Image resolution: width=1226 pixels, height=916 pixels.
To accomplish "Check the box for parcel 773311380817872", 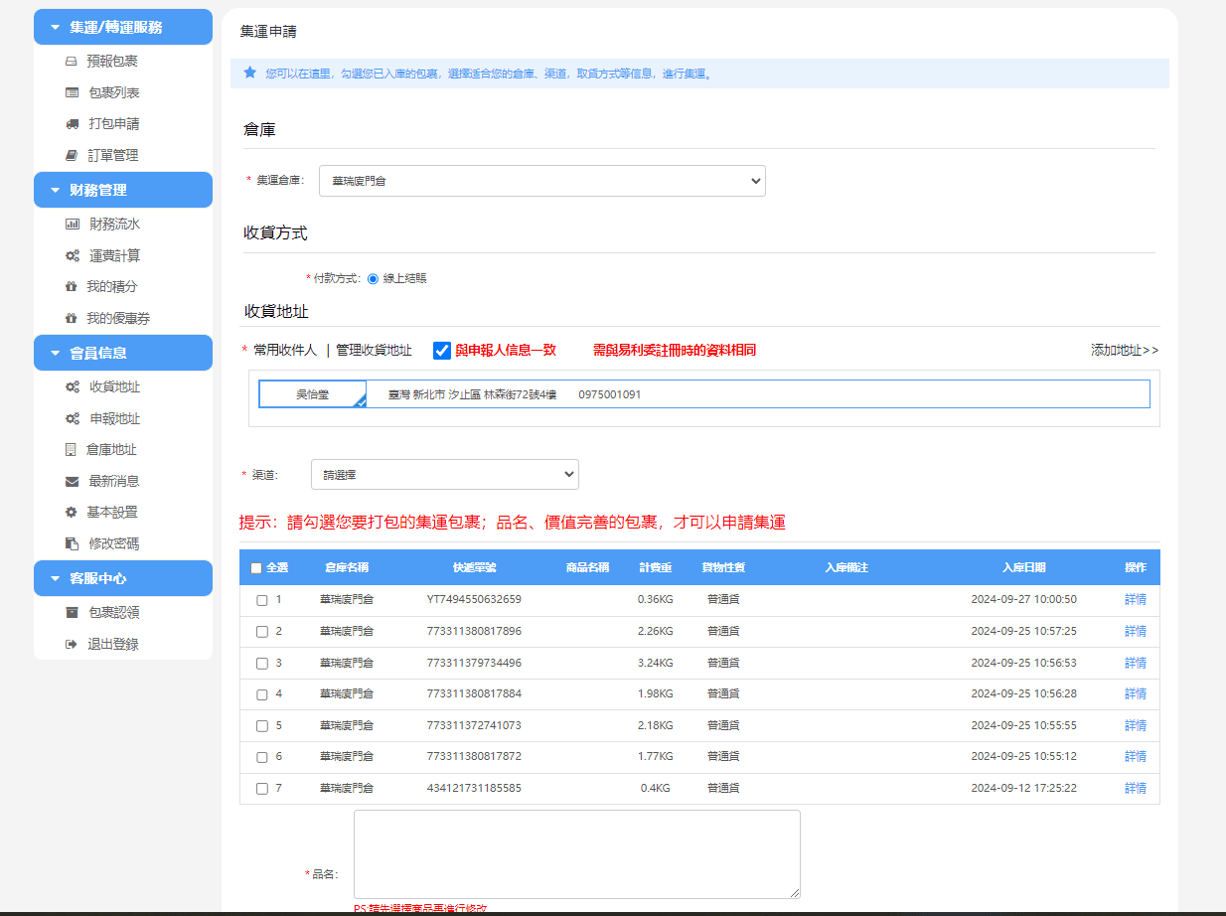I will 262,757.
